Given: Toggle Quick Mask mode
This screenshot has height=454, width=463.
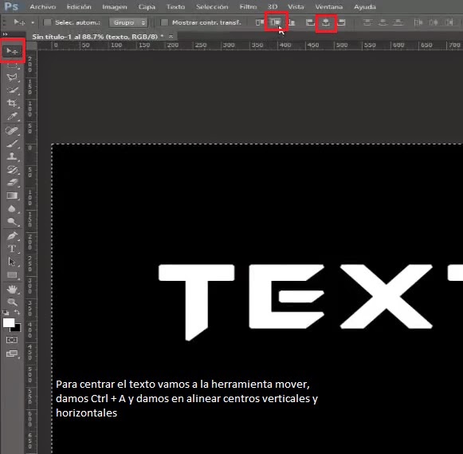Looking at the screenshot, I should tap(12, 340).
